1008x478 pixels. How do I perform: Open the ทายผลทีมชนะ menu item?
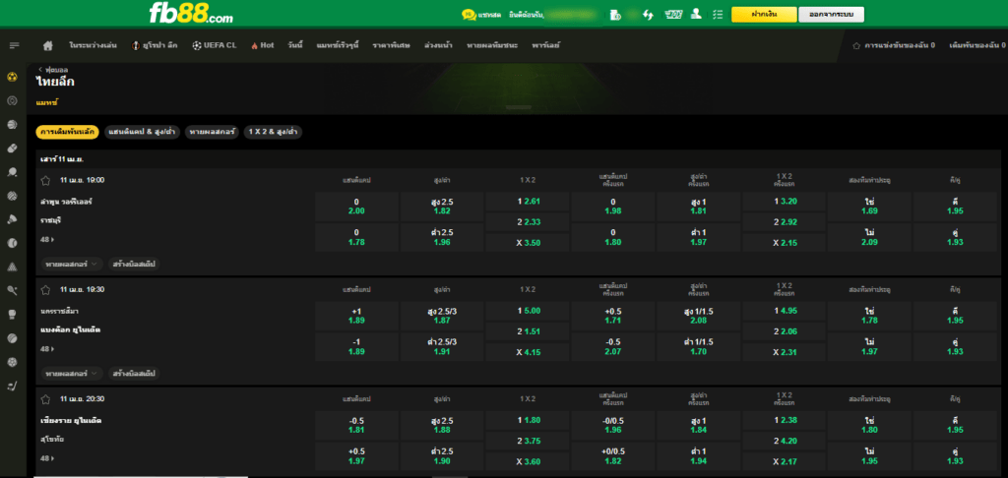(492, 45)
